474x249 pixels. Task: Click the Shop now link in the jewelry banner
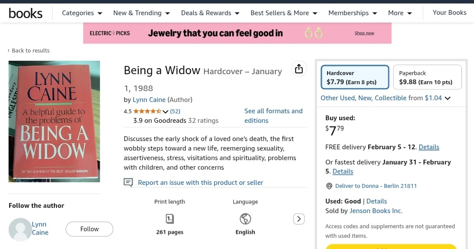[x=364, y=33]
